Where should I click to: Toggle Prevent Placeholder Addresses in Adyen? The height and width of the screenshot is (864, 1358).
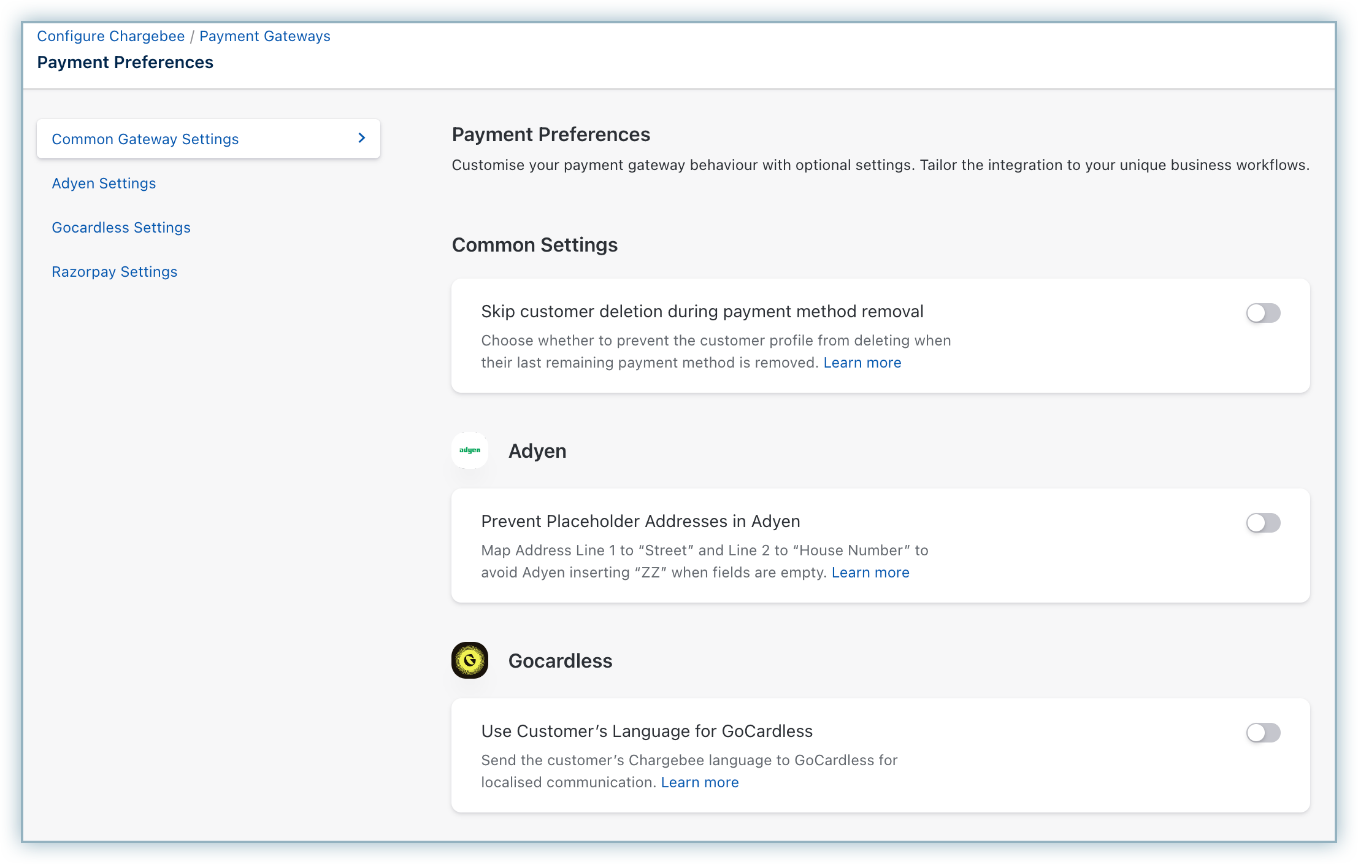[1263, 523]
